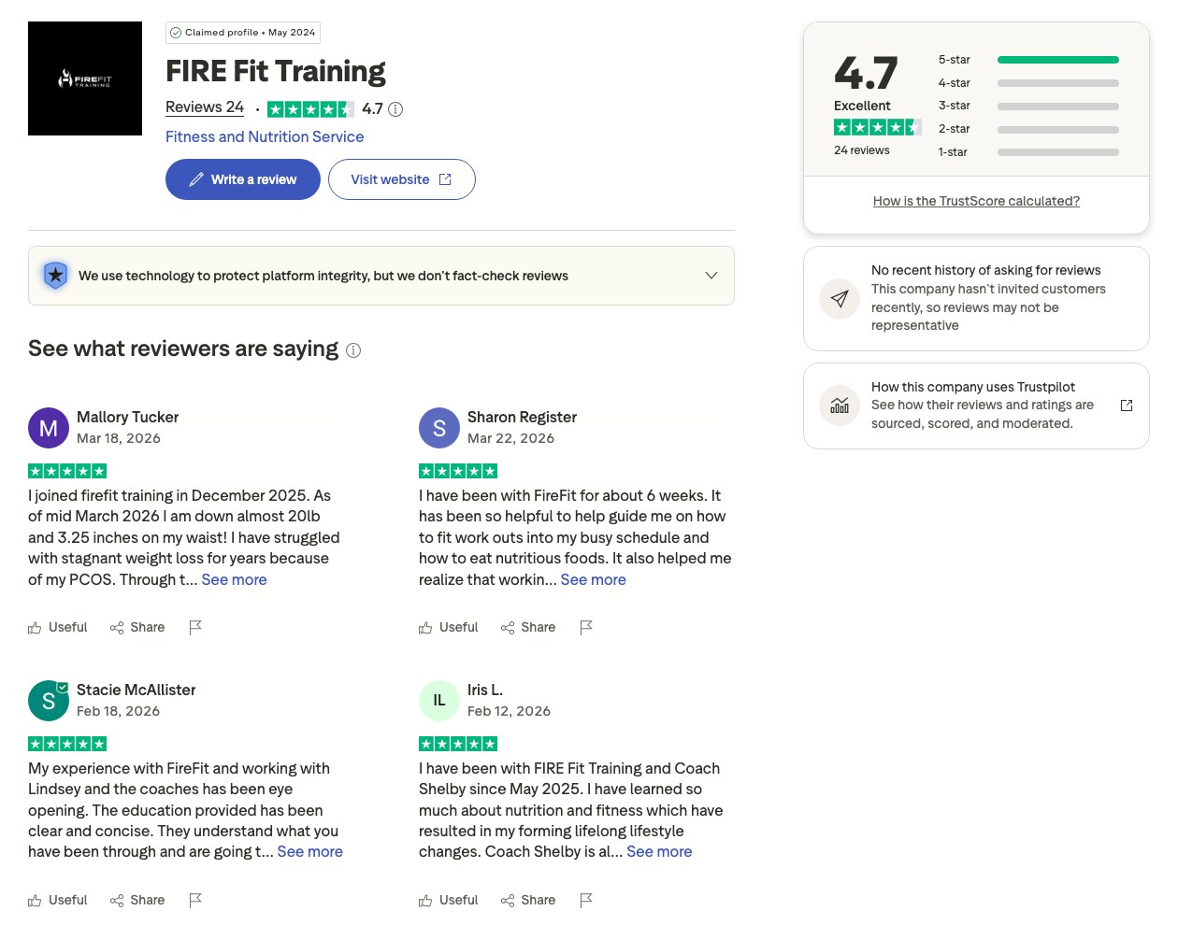
Task: Click the pencil icon in Write a review
Action: (x=196, y=179)
